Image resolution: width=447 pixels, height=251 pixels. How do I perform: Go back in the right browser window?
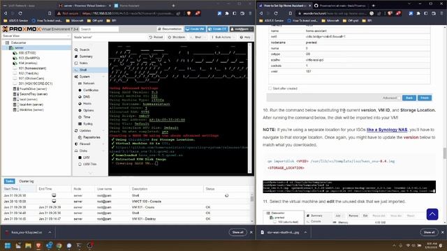[x=261, y=13]
